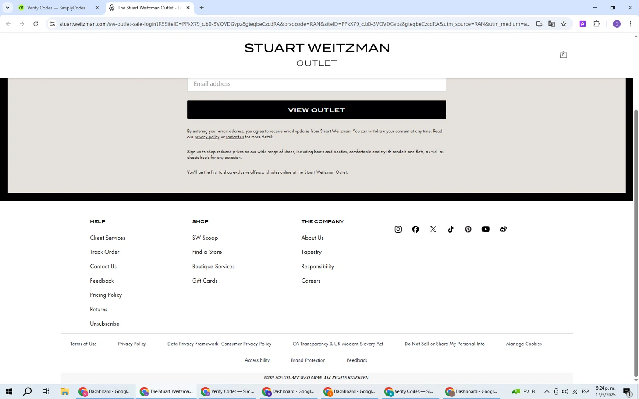Open Feedback link under Help
The width and height of the screenshot is (639, 399).
pyautogui.click(x=102, y=281)
